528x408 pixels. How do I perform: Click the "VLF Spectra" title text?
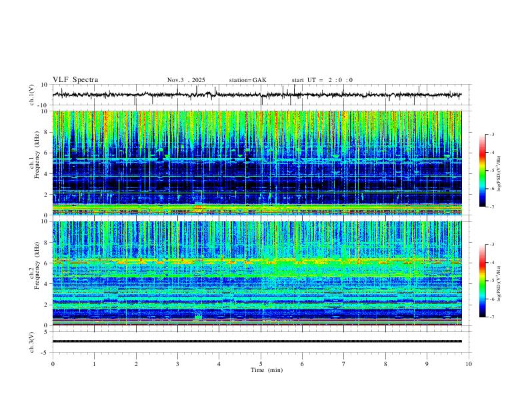coord(75,80)
